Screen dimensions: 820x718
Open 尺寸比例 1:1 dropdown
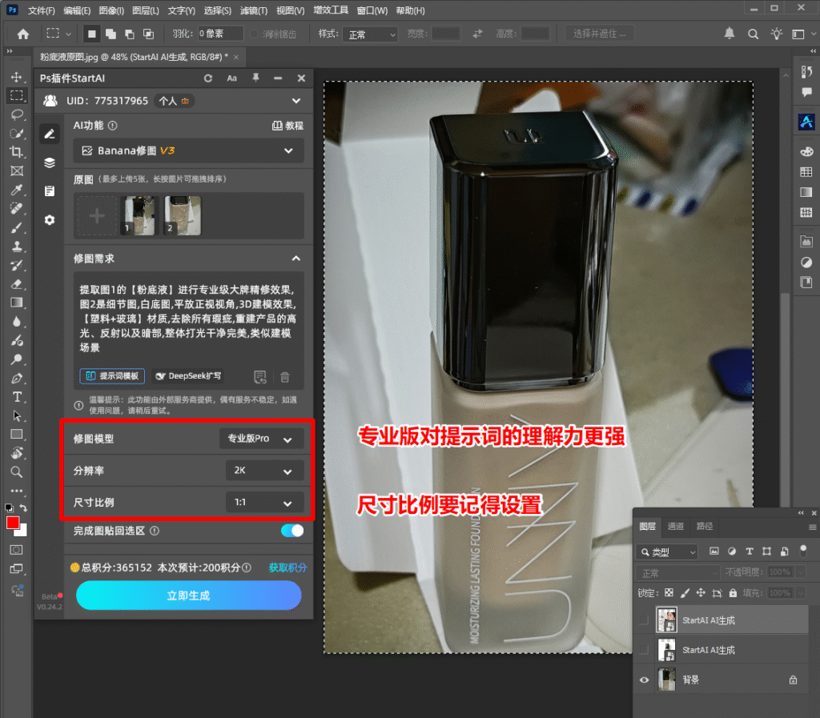pyautogui.click(x=264, y=502)
